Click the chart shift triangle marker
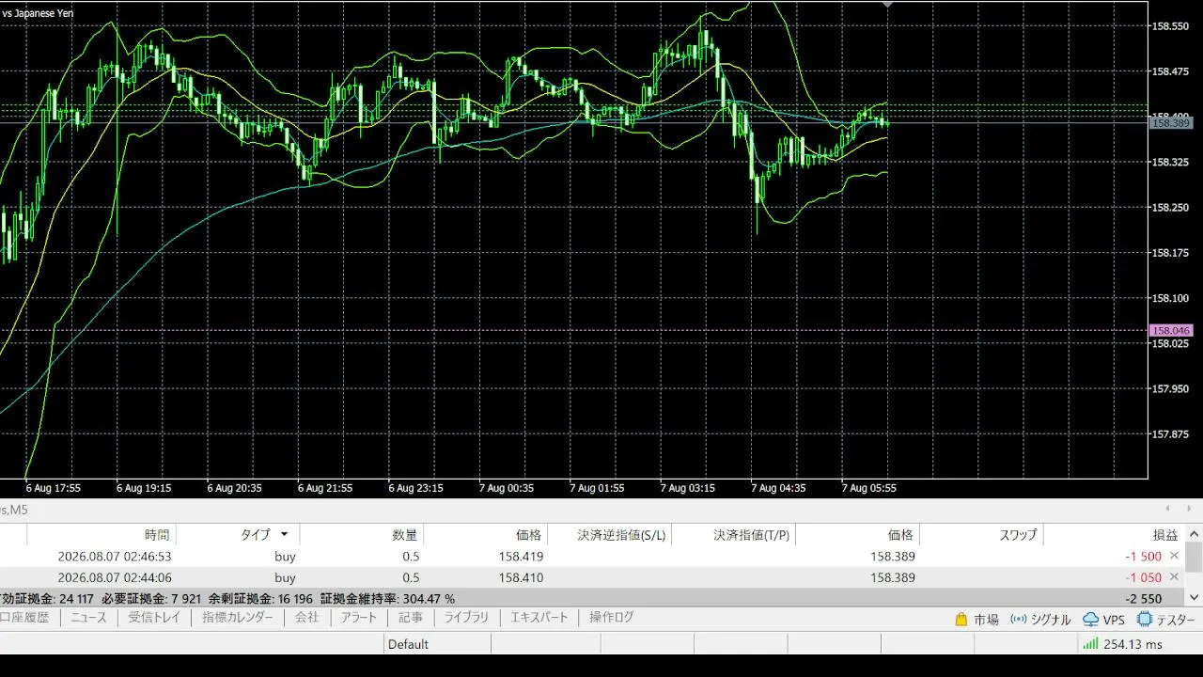This screenshot has height=677, width=1203. [x=887, y=4]
